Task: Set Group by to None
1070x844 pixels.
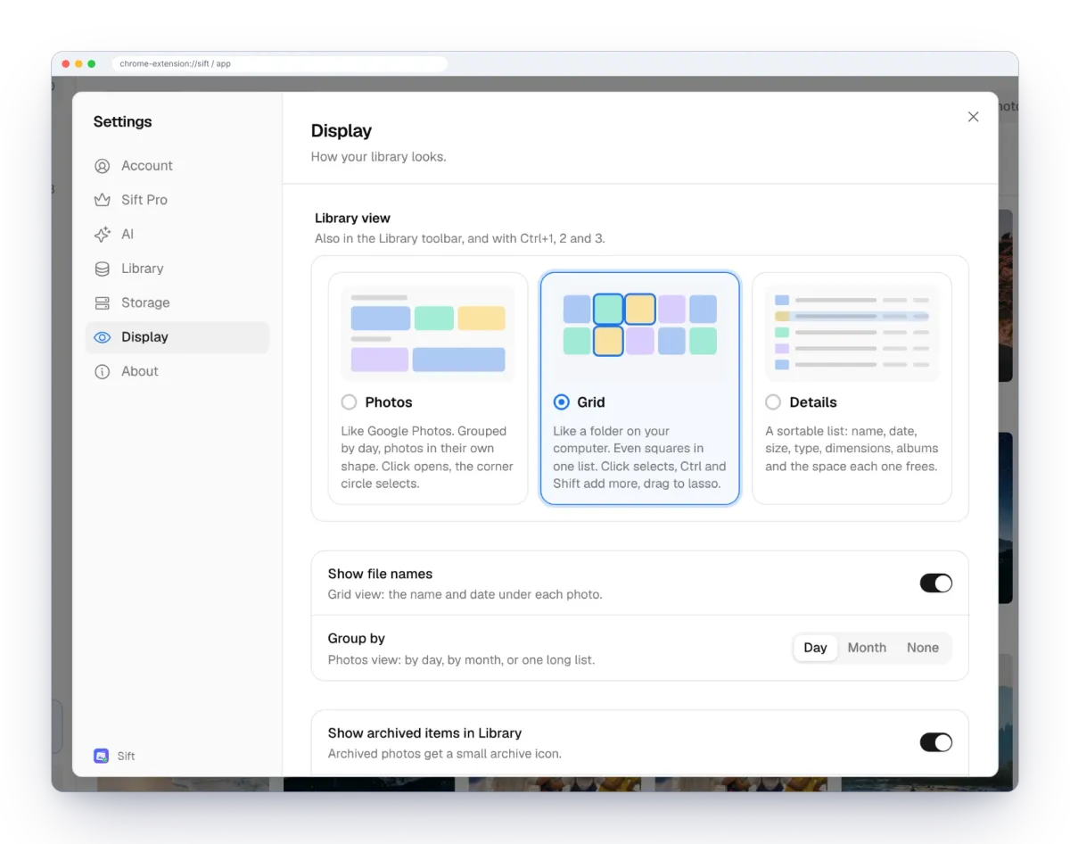Action: pyautogui.click(x=923, y=648)
